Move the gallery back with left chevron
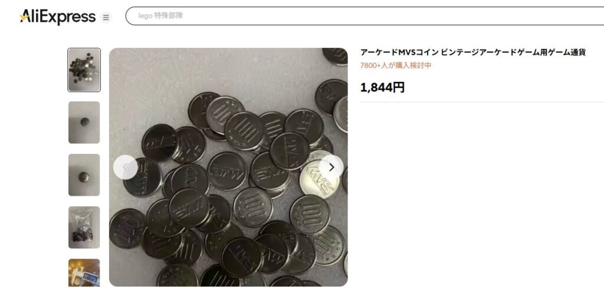Viewport: 604px width, 300px height. tap(126, 167)
